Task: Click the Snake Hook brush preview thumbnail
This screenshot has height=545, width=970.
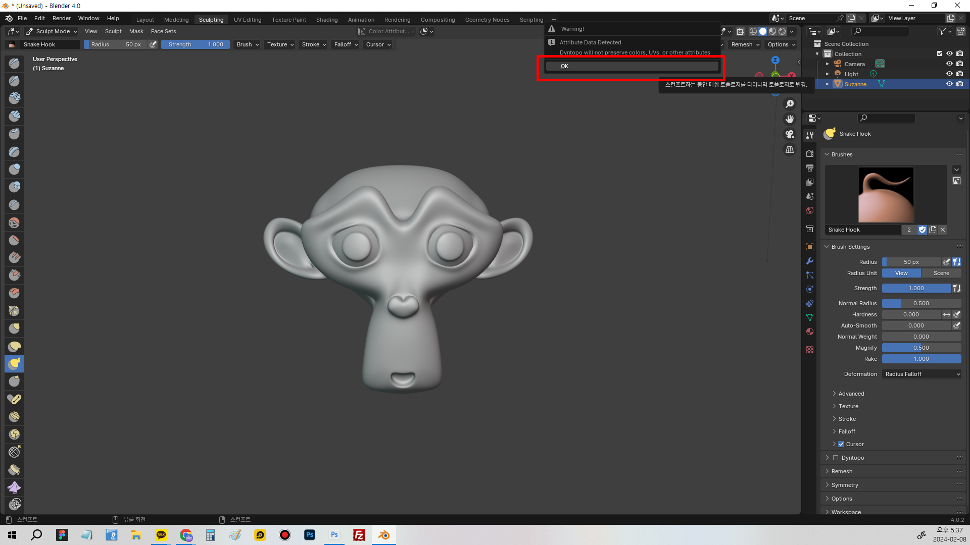Action: point(886,195)
